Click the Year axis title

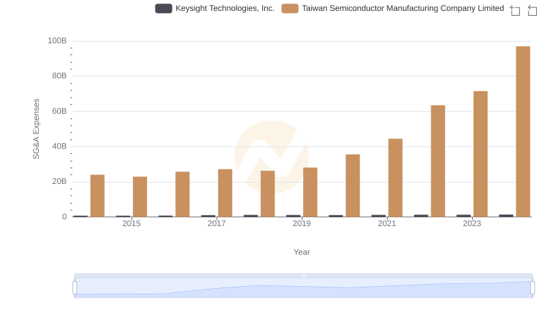click(x=302, y=252)
